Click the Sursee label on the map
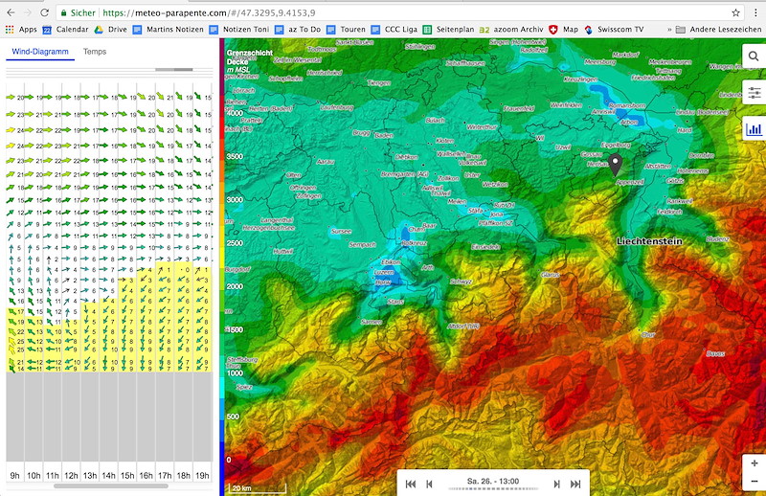 pyautogui.click(x=341, y=231)
